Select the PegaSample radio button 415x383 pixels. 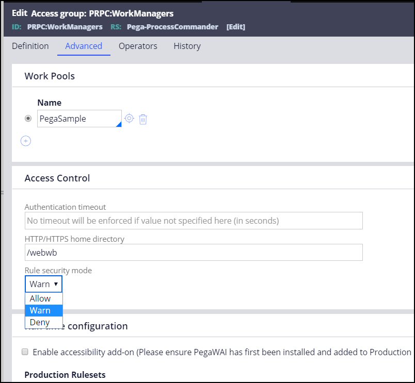(28, 119)
